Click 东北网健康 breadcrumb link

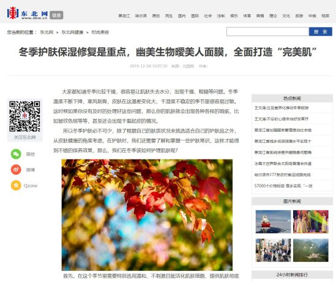[x=72, y=32]
